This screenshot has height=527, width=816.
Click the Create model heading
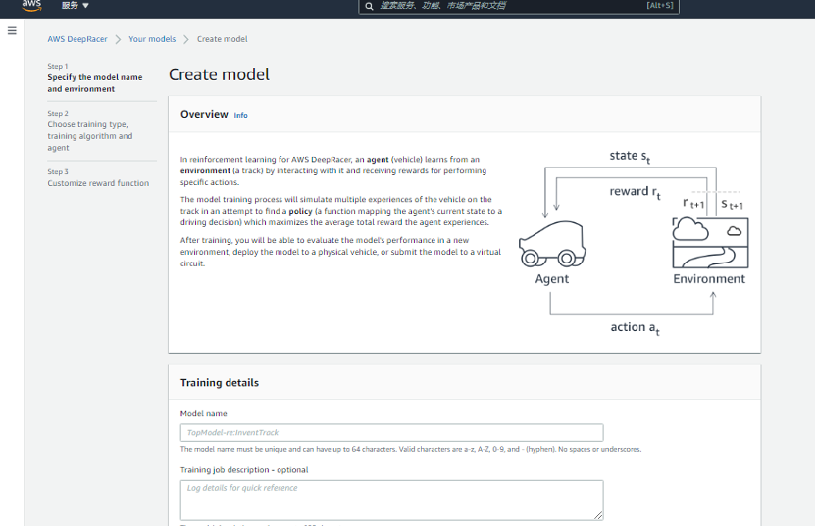(x=219, y=74)
